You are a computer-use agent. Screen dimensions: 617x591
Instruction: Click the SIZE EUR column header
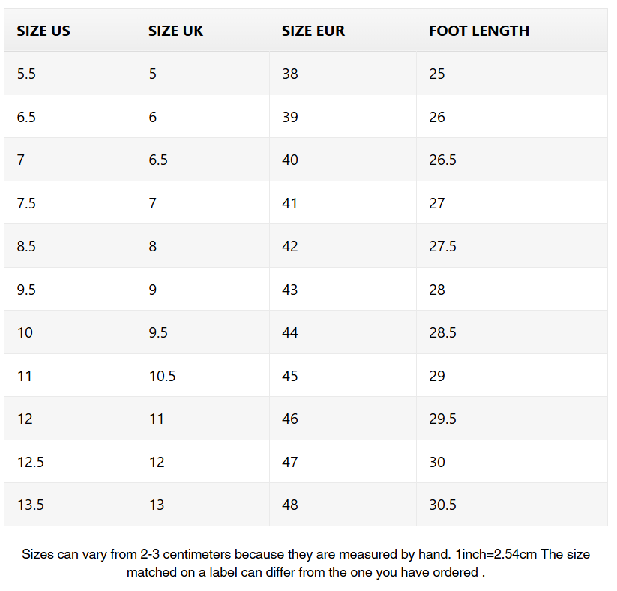(x=343, y=30)
